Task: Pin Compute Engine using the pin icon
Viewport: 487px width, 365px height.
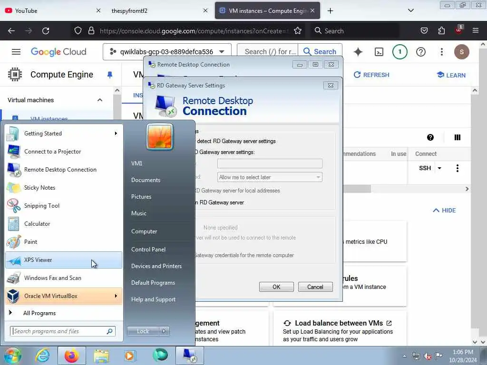Action: click(110, 75)
